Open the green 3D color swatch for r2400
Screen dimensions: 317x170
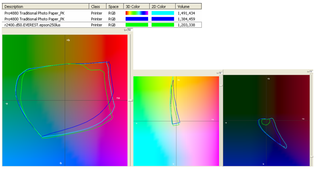(137, 25)
